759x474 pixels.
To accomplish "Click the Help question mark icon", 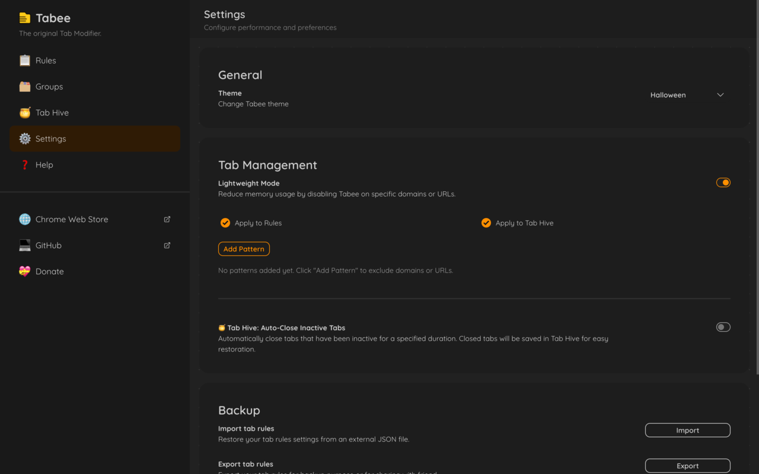I will point(25,165).
